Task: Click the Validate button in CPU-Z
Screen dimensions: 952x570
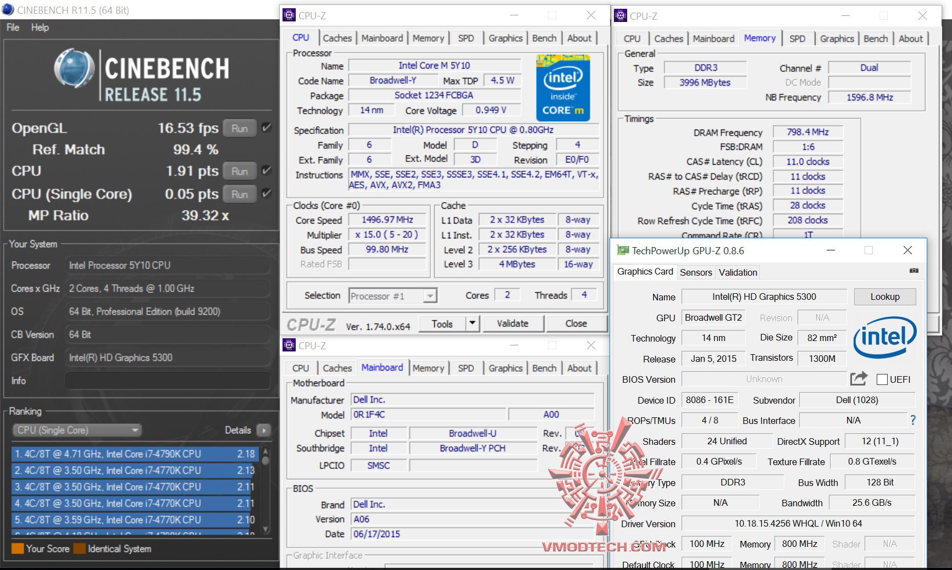Action: tap(513, 323)
